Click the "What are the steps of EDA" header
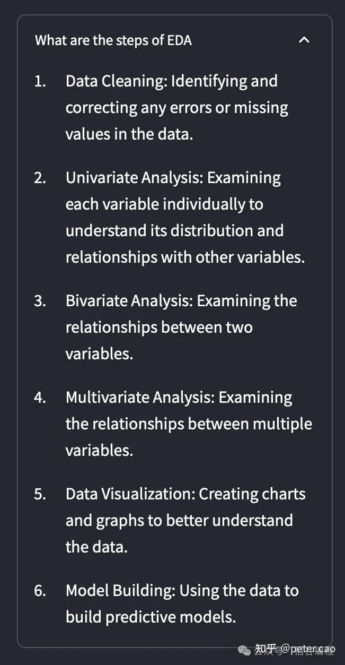This screenshot has width=345, height=665. [113, 40]
